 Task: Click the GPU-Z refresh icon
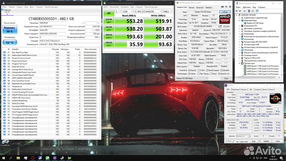coord(226,7)
